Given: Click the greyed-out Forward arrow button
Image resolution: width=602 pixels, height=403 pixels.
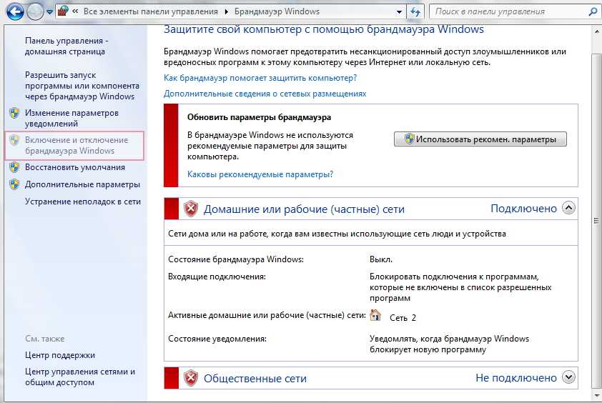Looking at the screenshot, I should [35, 11].
